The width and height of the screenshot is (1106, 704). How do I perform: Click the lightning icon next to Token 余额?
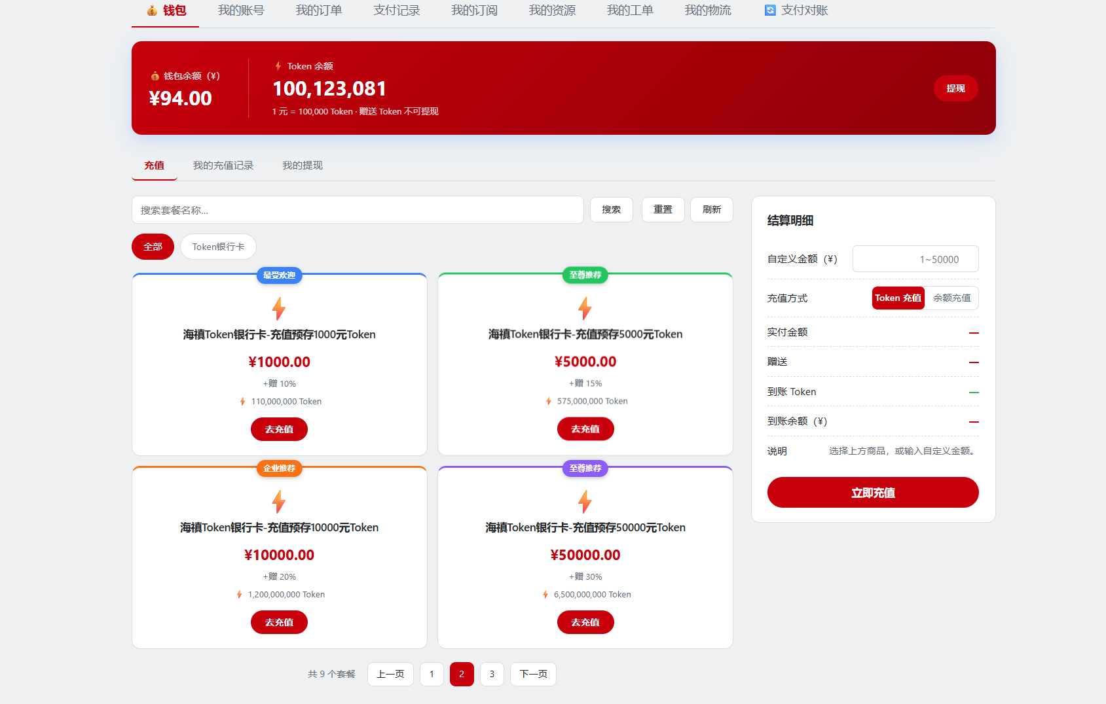278,66
